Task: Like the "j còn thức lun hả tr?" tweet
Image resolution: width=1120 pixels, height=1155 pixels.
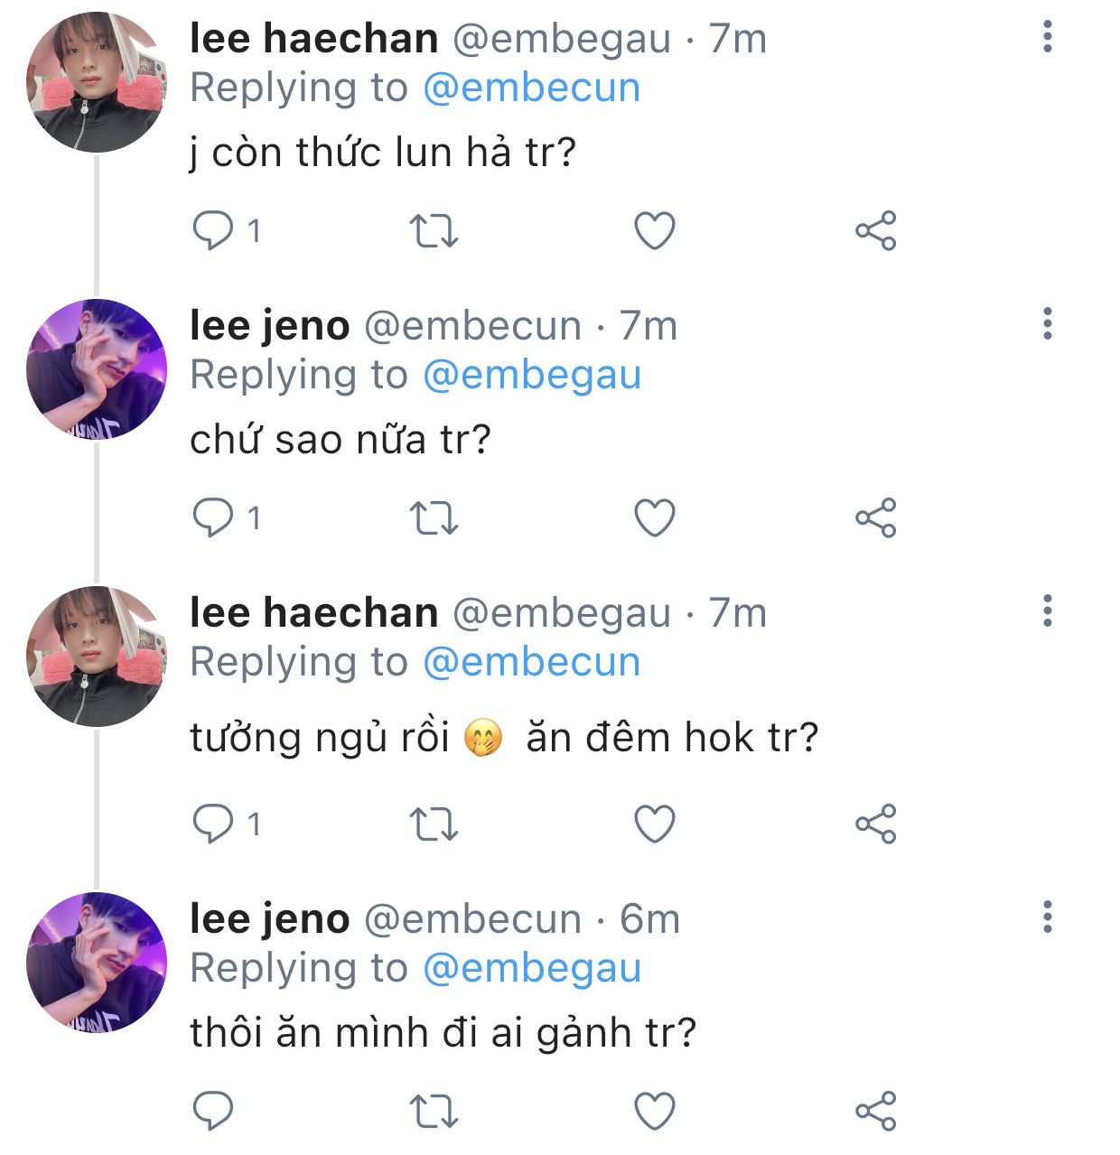Action: click(655, 231)
